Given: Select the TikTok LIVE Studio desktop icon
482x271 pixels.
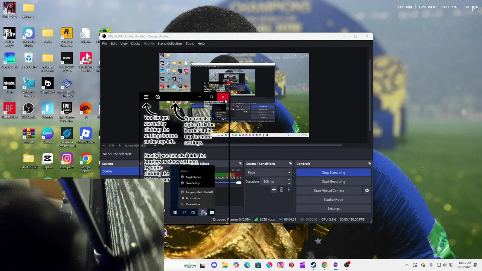Looking at the screenshot, I should pos(85,62).
